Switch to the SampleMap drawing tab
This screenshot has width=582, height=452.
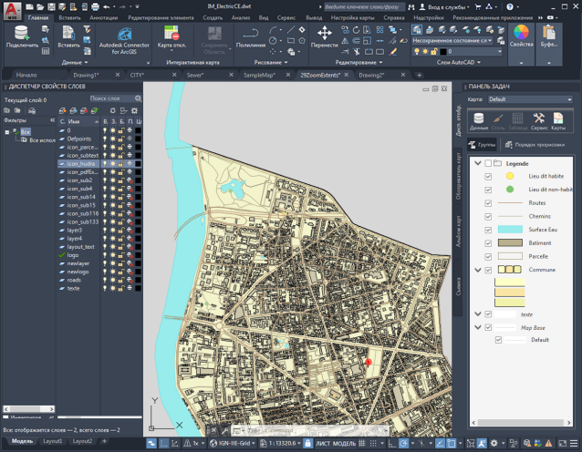point(259,75)
